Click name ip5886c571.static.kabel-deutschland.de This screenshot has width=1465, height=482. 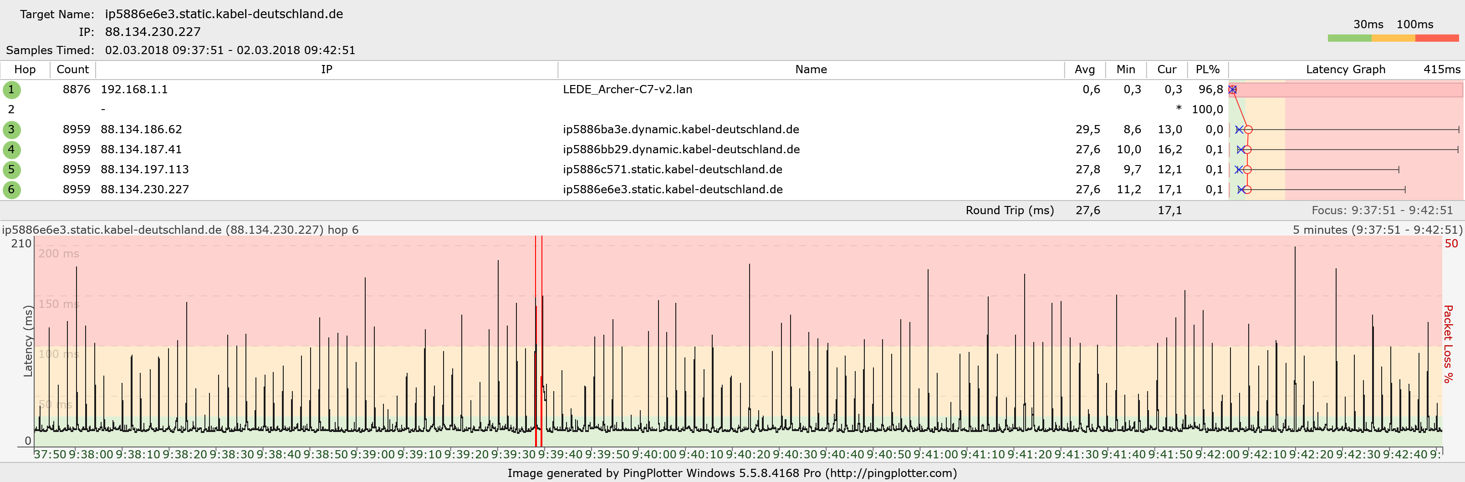point(672,170)
